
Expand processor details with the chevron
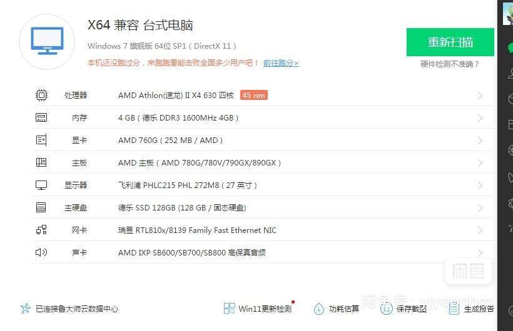[x=480, y=96]
